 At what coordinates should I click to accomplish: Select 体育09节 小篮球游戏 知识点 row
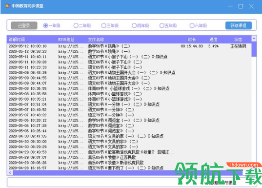pos(129,88)
